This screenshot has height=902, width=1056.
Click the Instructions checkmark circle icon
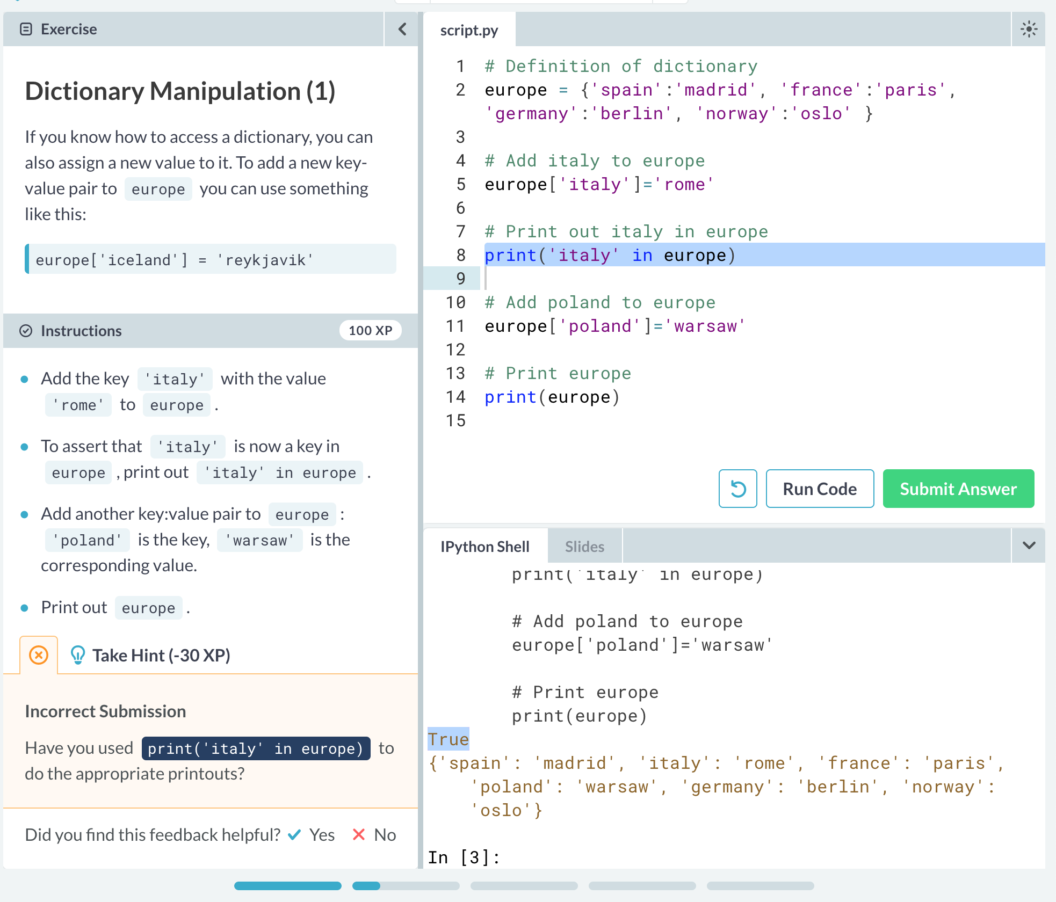pyautogui.click(x=26, y=331)
